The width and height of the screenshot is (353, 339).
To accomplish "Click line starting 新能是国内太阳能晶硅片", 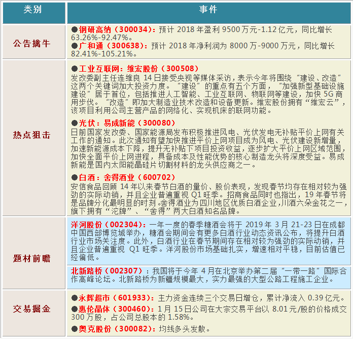I will click(163, 165).
